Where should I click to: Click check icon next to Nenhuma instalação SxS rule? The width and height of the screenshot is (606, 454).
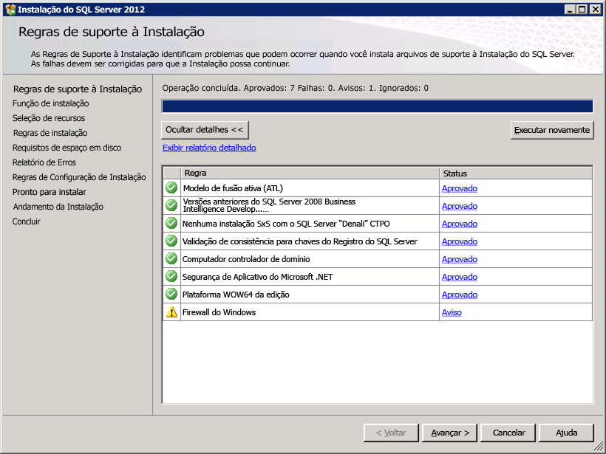tap(171, 224)
